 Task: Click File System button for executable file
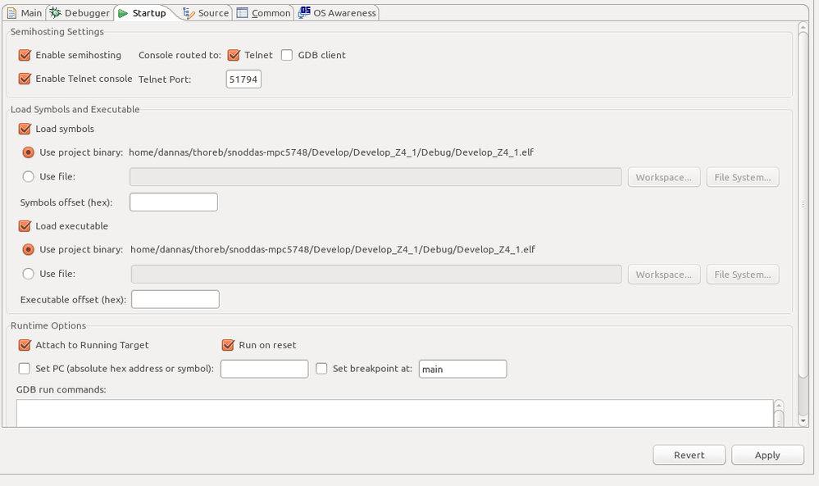tap(742, 274)
